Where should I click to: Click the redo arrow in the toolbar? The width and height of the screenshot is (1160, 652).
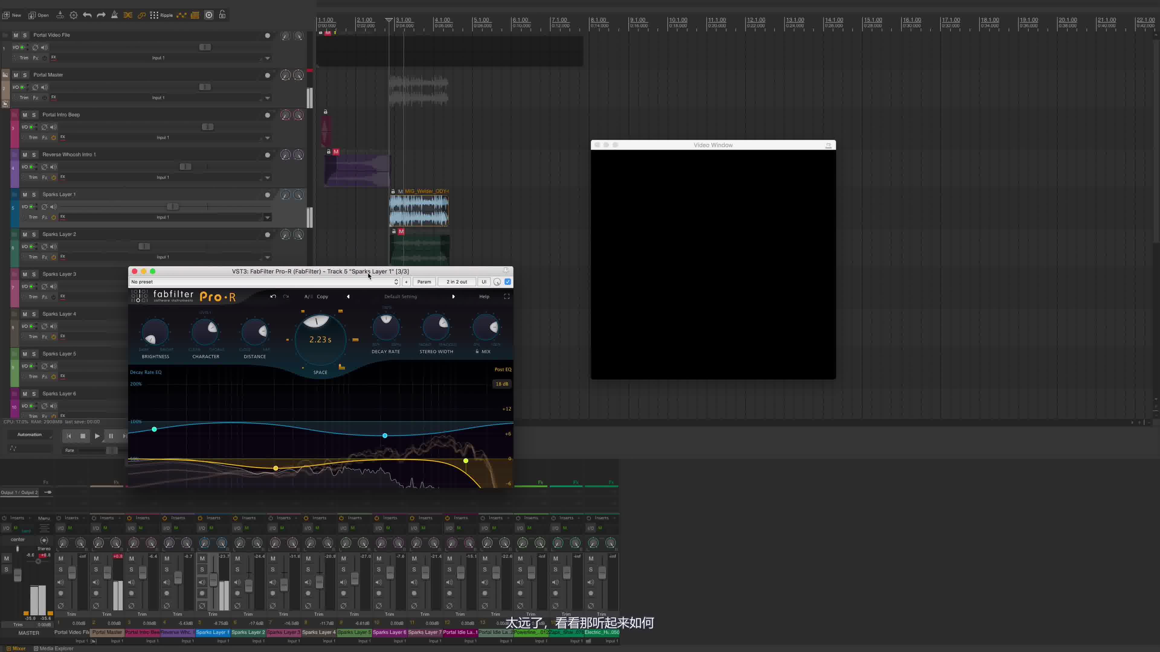[101, 15]
